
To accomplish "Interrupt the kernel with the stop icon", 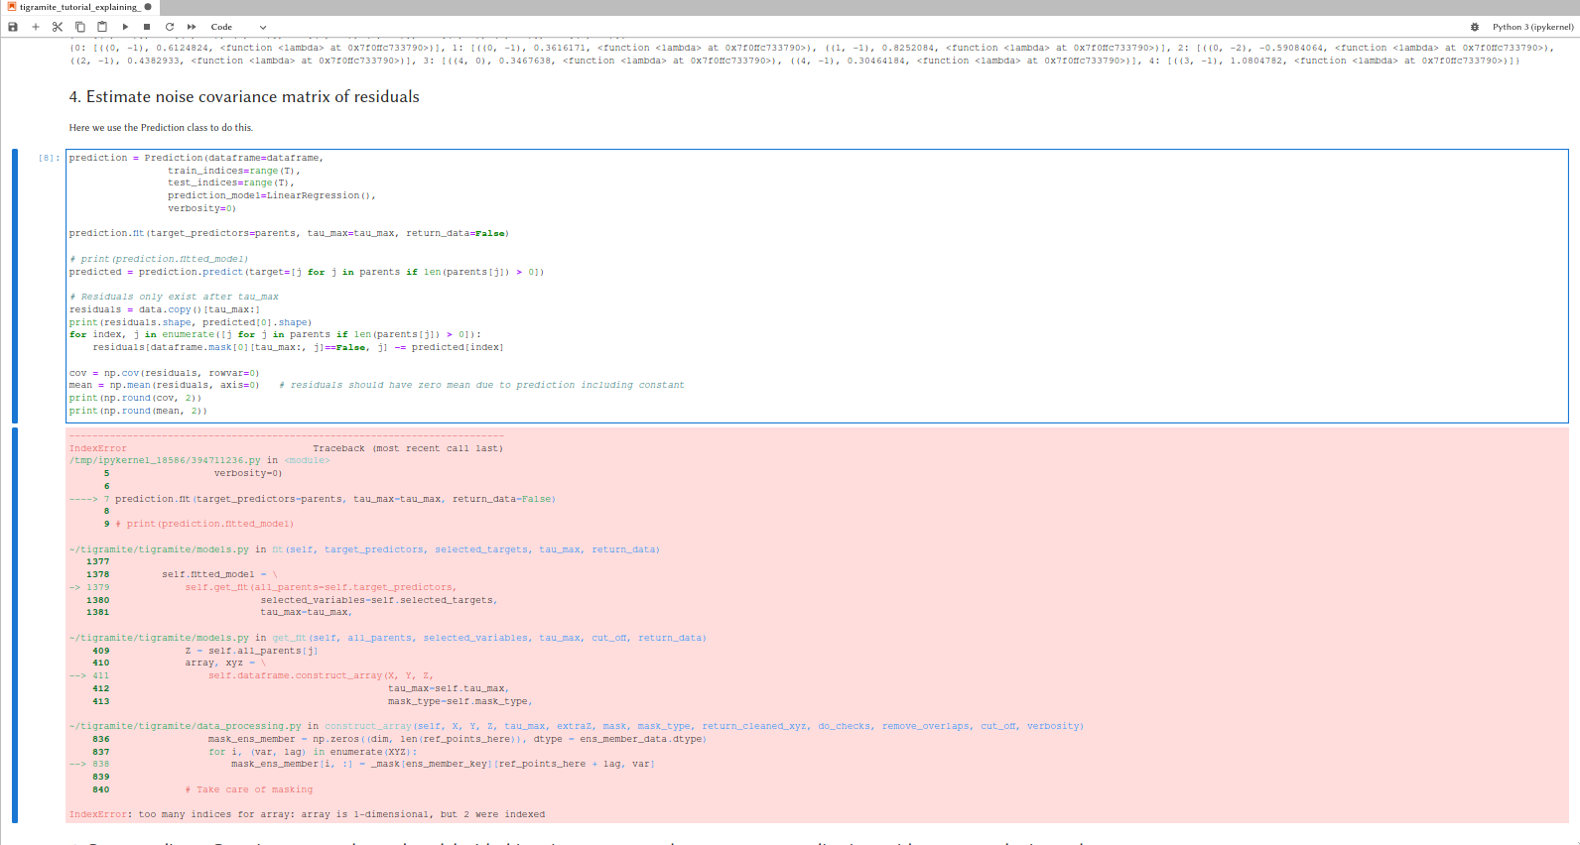I will pos(147,27).
